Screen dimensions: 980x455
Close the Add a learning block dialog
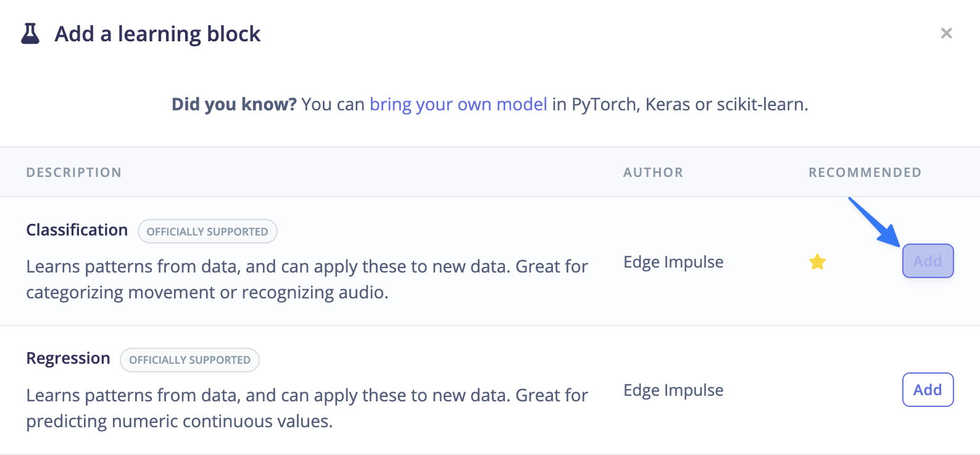(x=946, y=33)
